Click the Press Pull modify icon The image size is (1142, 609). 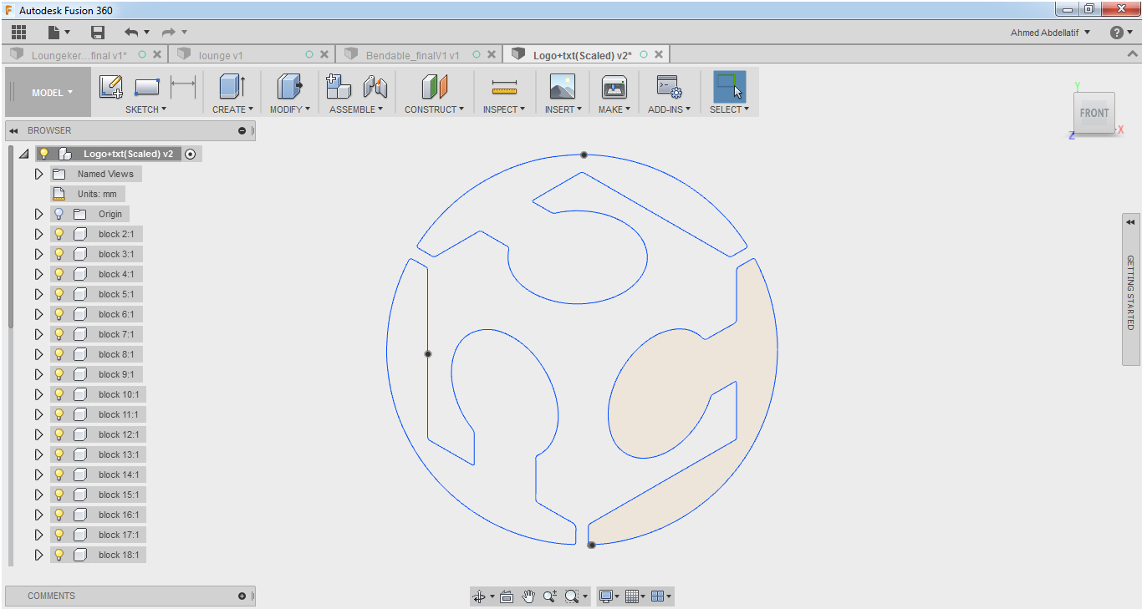289,87
